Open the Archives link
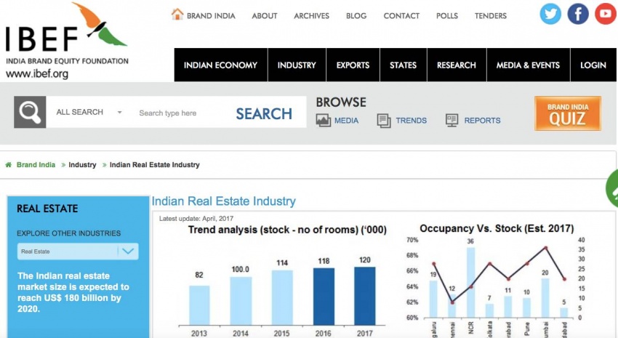The image size is (618, 338). 311,16
